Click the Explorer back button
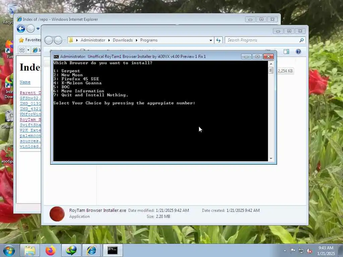Image resolution: width=343 pixels, height=257 pixels. [49, 40]
